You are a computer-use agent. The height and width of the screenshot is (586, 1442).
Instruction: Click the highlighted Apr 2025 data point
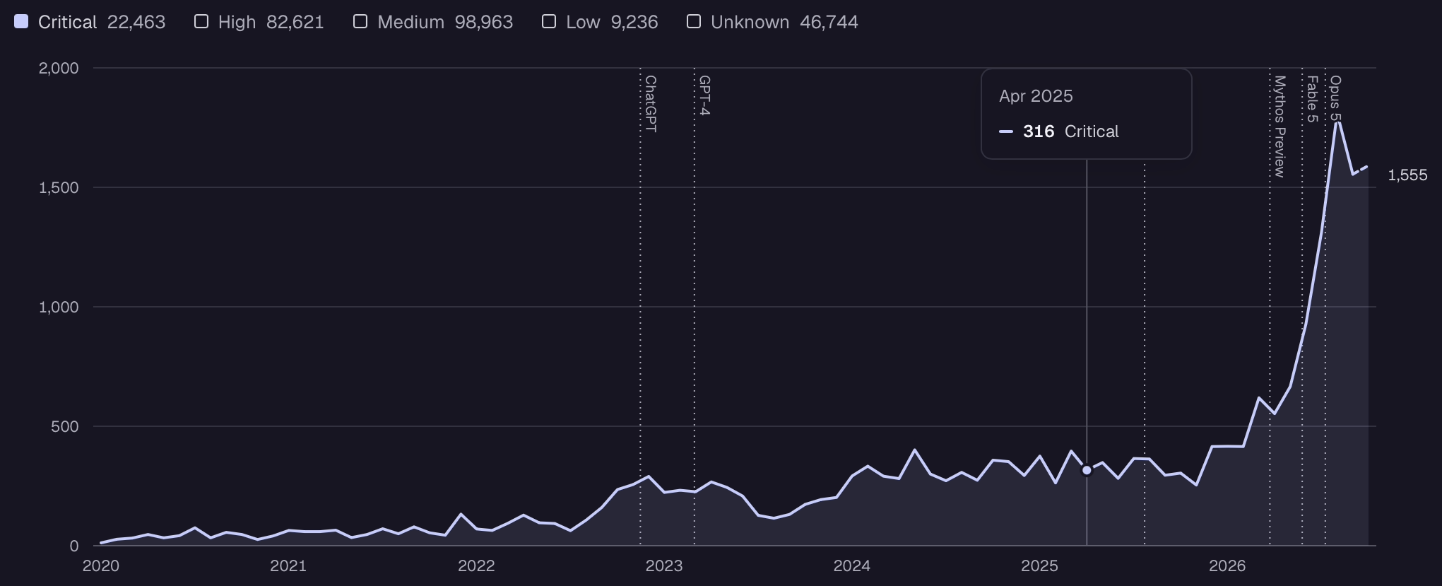click(x=1087, y=470)
